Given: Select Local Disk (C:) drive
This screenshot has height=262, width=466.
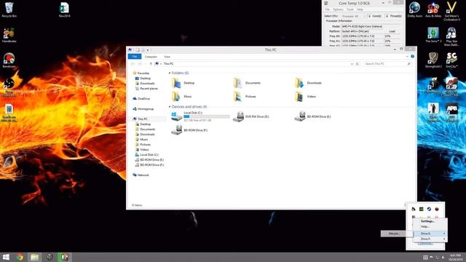Looking at the screenshot, I should tap(200, 116).
